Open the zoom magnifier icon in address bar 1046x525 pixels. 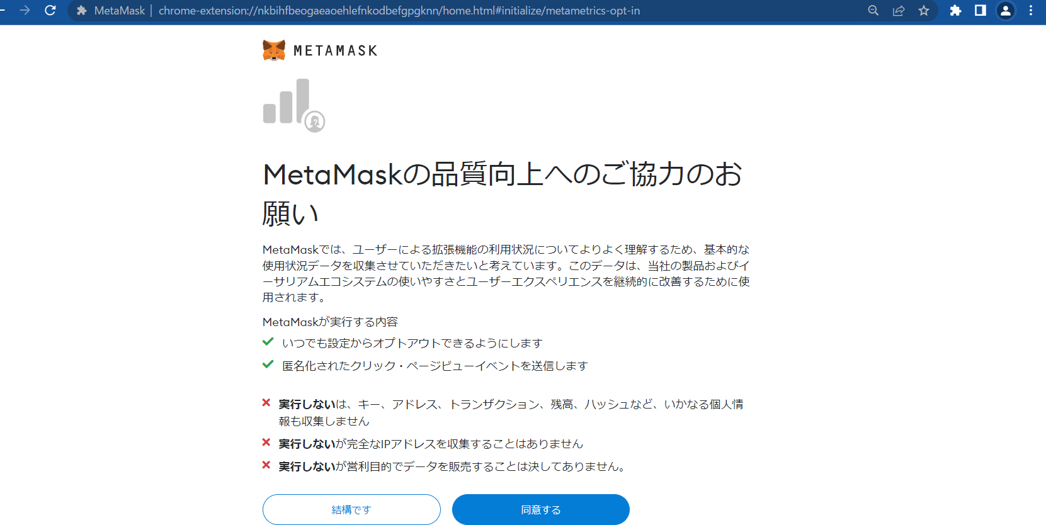point(873,11)
